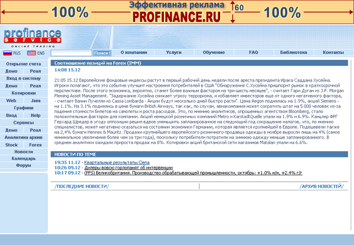Go to the Форум sidebar link
The image size is (354, 245).
24,166
